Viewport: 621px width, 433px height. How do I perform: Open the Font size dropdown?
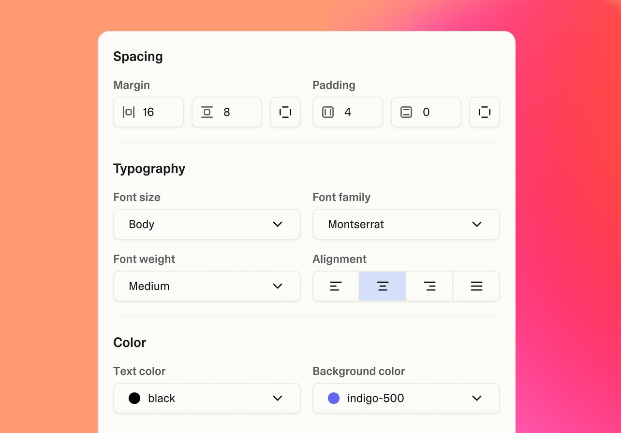coord(207,224)
